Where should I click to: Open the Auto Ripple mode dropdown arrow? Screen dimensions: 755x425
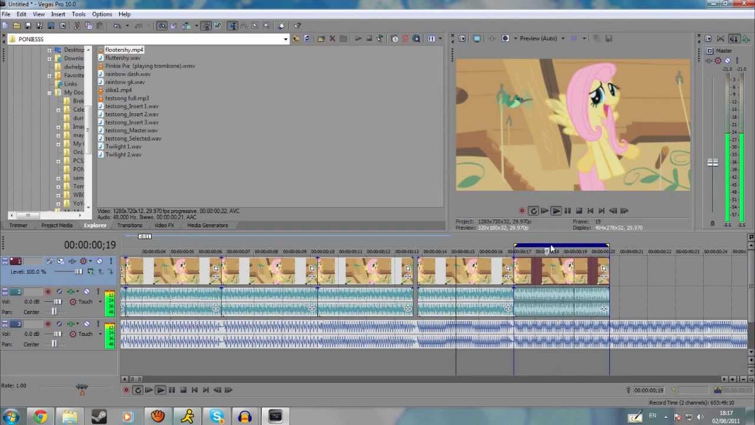tap(196, 25)
